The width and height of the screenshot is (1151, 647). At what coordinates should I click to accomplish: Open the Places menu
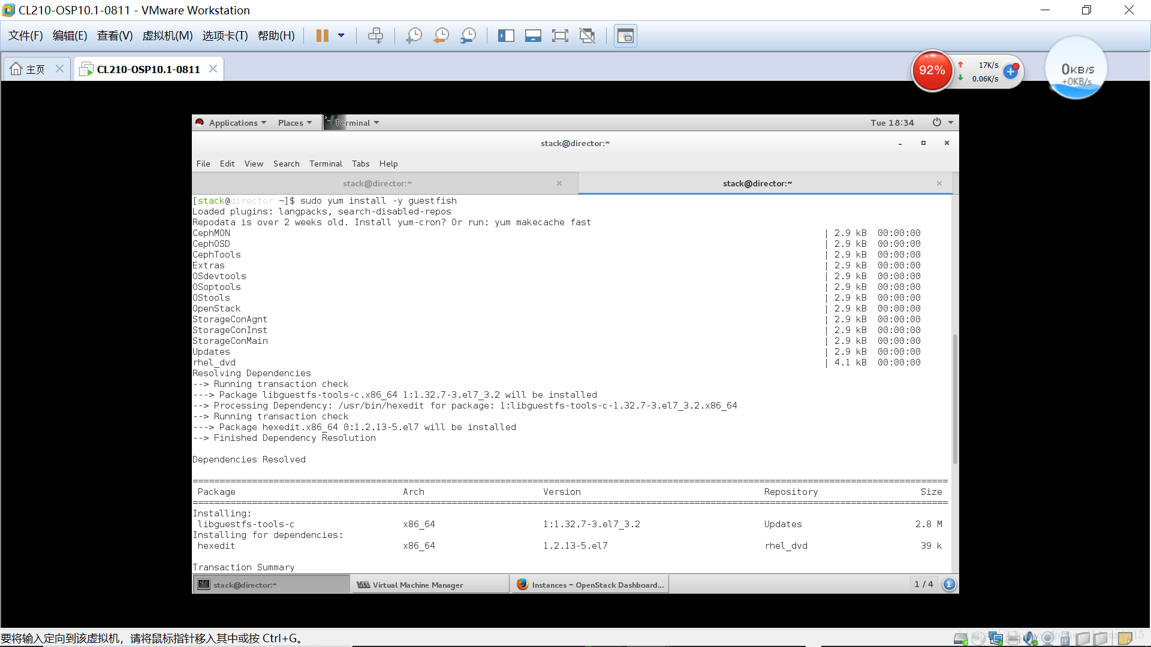pos(294,123)
